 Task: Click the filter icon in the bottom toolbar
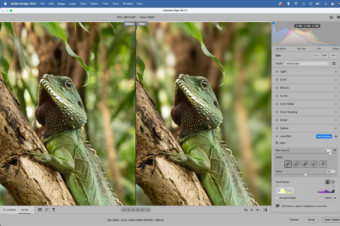(x=54, y=210)
